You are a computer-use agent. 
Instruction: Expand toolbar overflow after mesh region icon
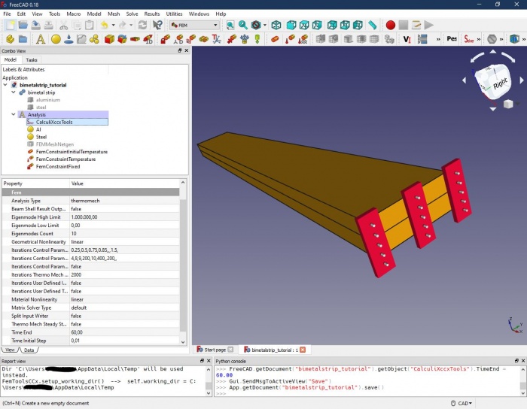438,39
